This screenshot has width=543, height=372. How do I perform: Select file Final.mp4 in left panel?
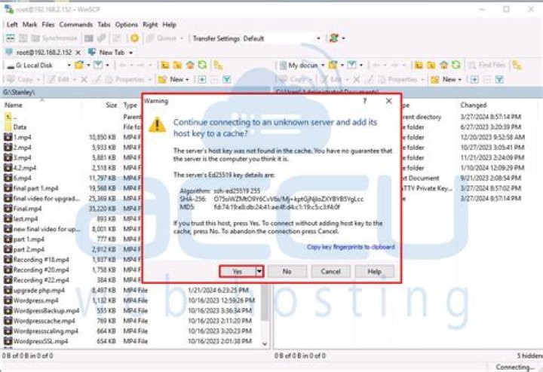(x=27, y=209)
